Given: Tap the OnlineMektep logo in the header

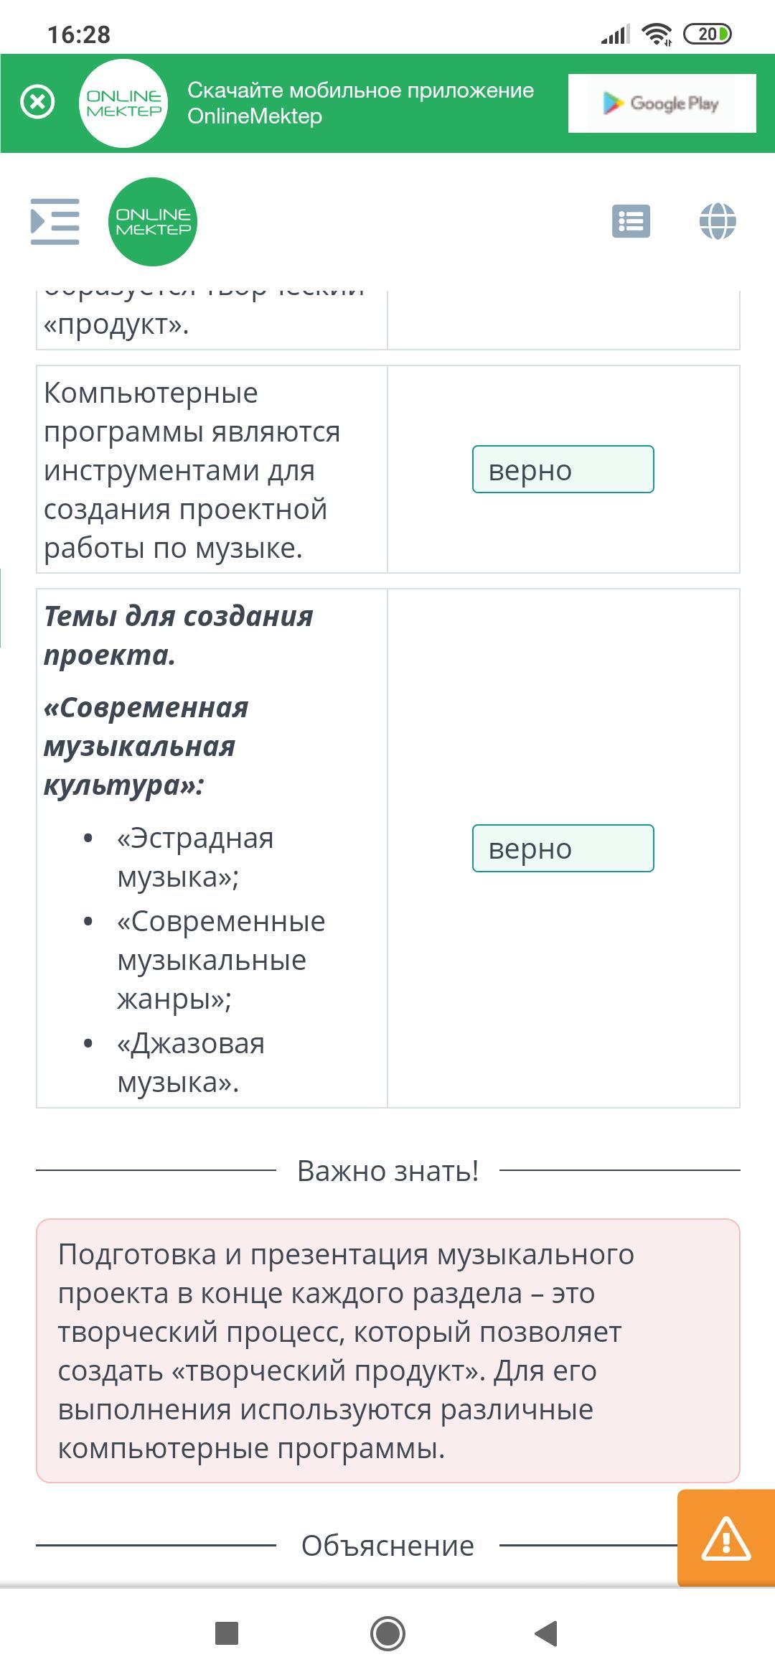Looking at the screenshot, I should (153, 222).
